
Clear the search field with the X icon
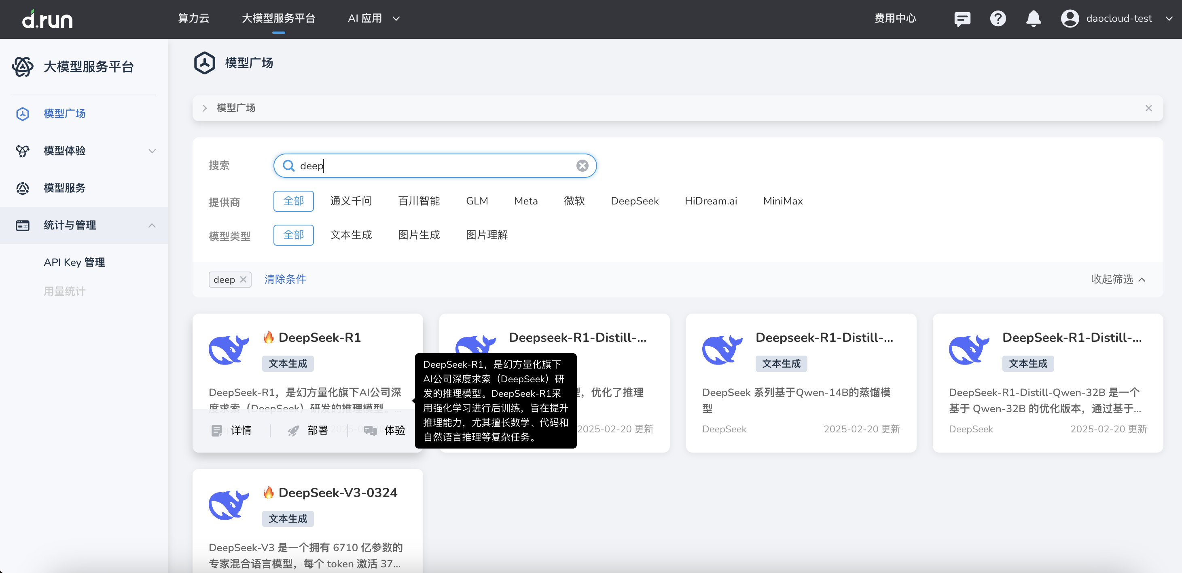[x=582, y=166]
